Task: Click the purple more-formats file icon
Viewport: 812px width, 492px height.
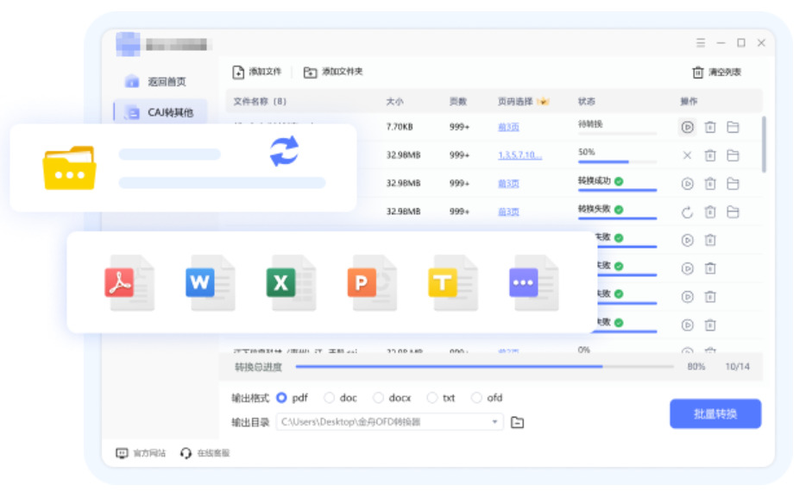Action: 534,283
